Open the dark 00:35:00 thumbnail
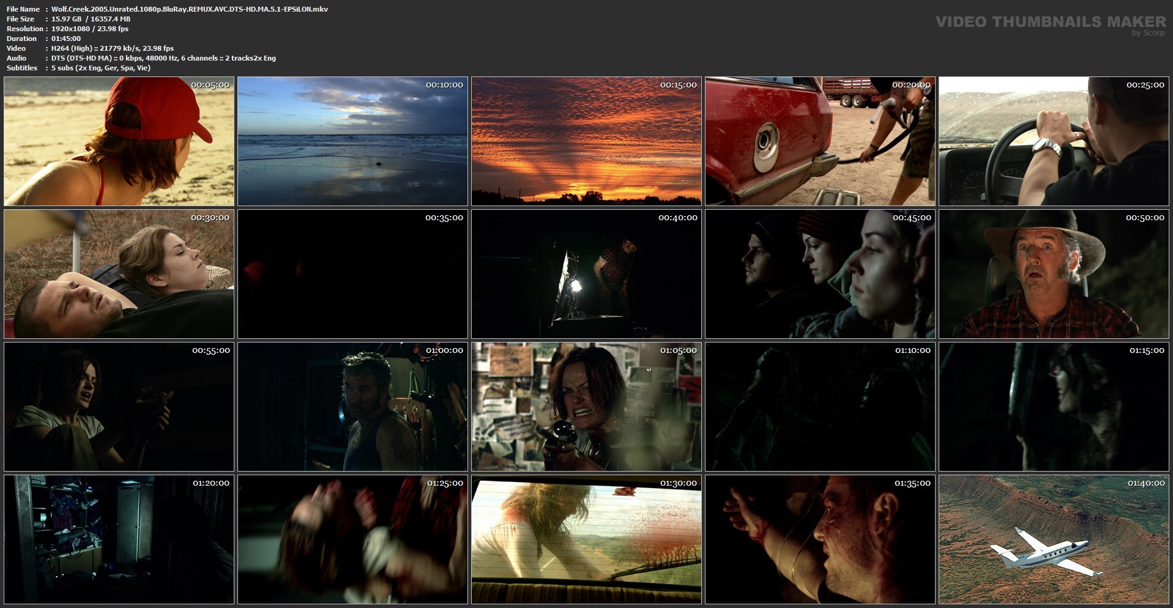 click(x=352, y=274)
